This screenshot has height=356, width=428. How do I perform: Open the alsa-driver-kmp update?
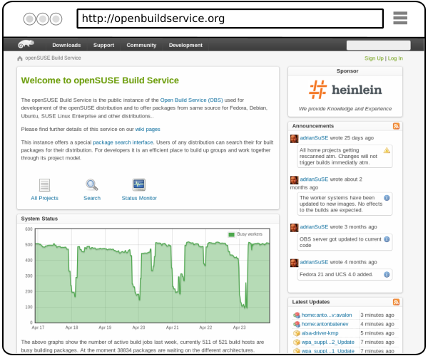(x=320, y=333)
